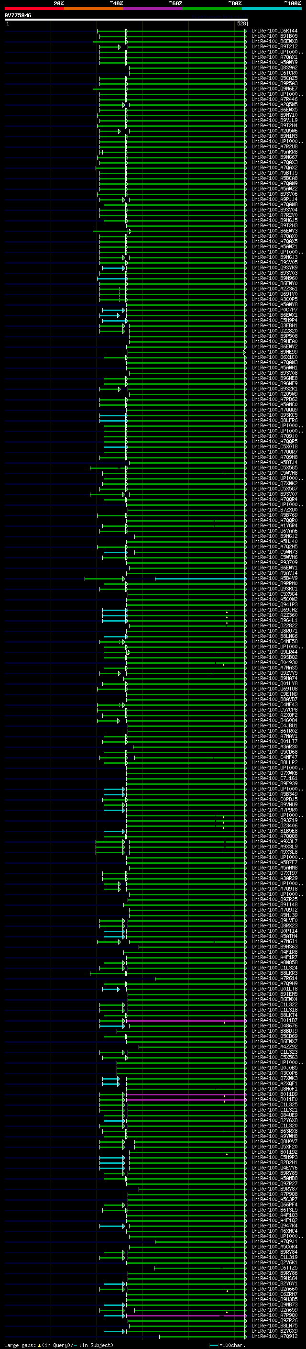The width and height of the screenshot is (306, 1349).
Task: Click label UniRef100_Q9M6E7
Action: (274, 89)
